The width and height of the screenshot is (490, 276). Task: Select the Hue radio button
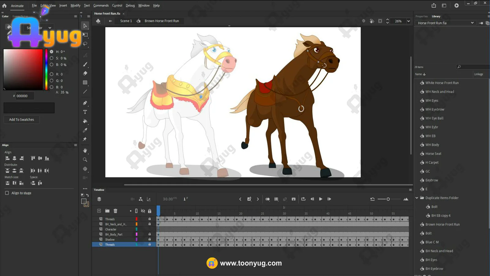51,52
